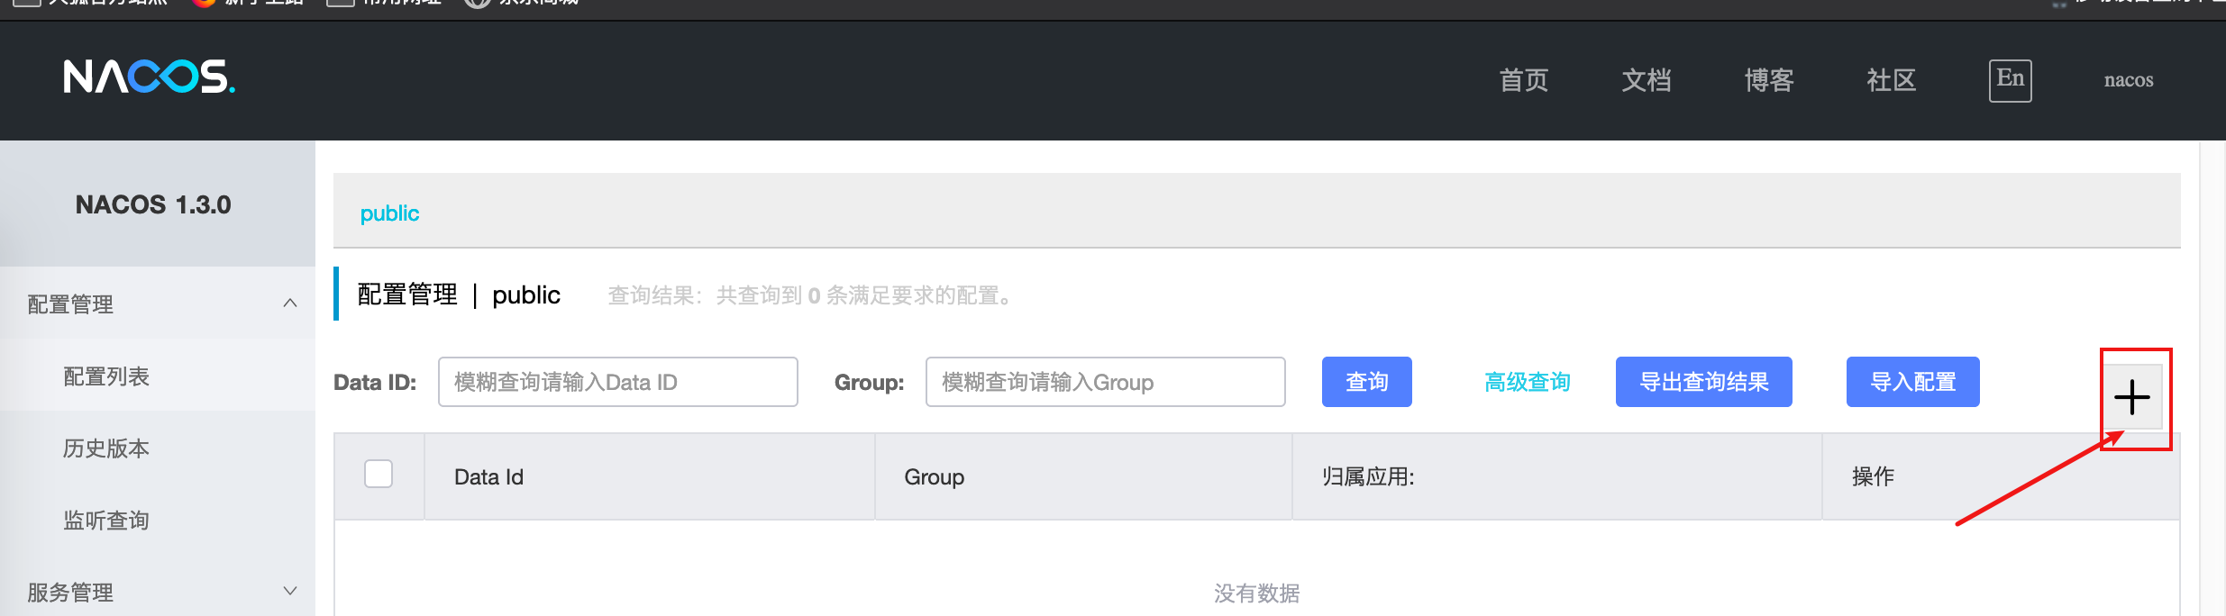Focus the Data ID search field
Viewport: 2226px width, 616px height.
618,382
